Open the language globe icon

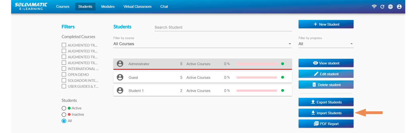(x=390, y=6)
